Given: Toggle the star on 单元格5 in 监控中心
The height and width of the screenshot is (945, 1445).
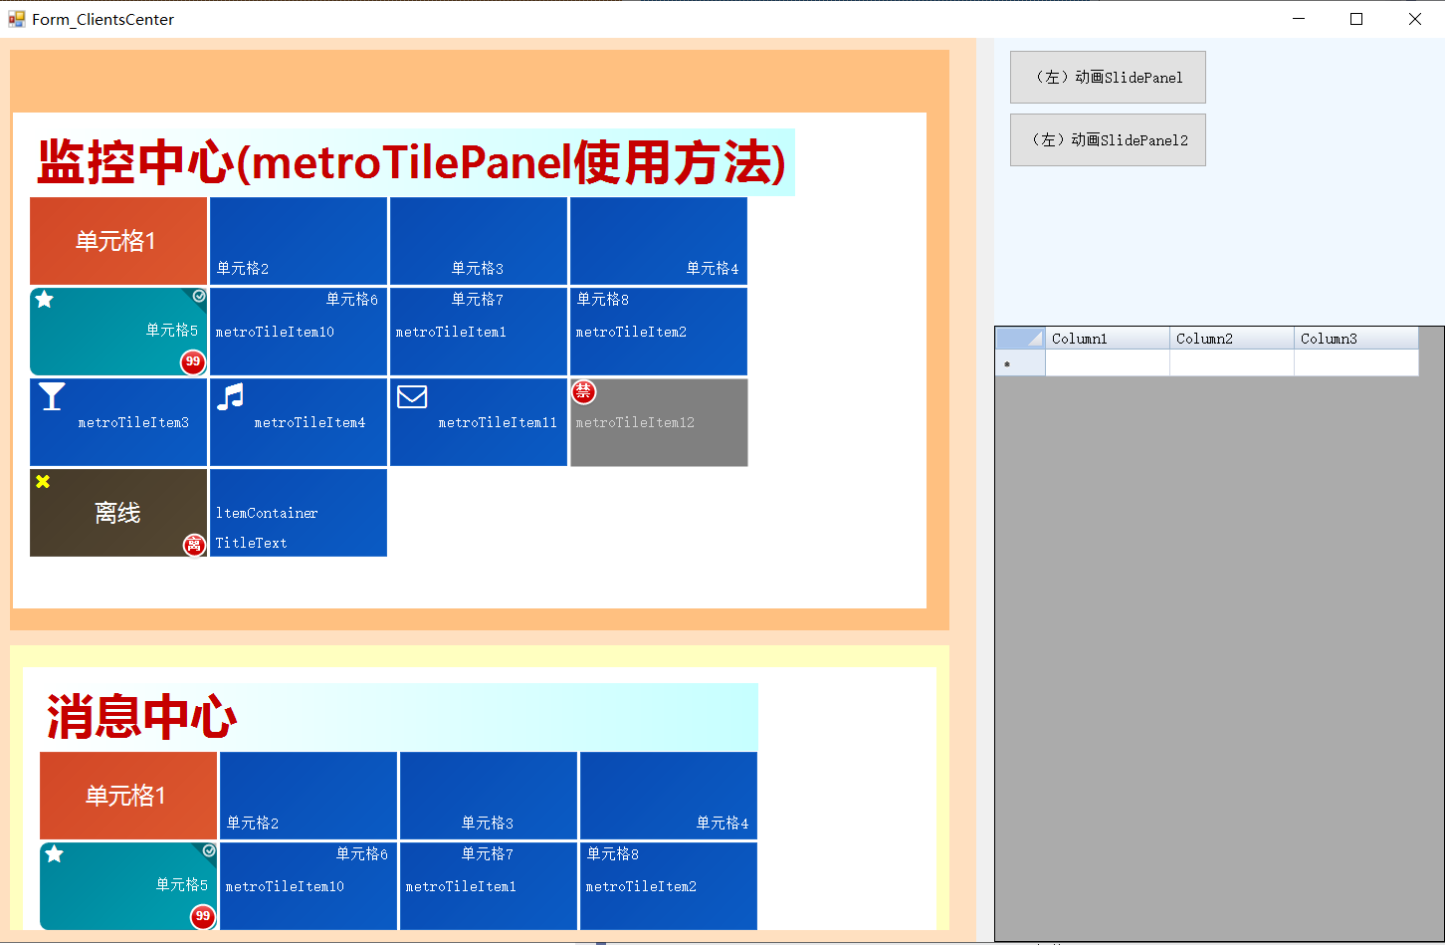Looking at the screenshot, I should tap(42, 298).
